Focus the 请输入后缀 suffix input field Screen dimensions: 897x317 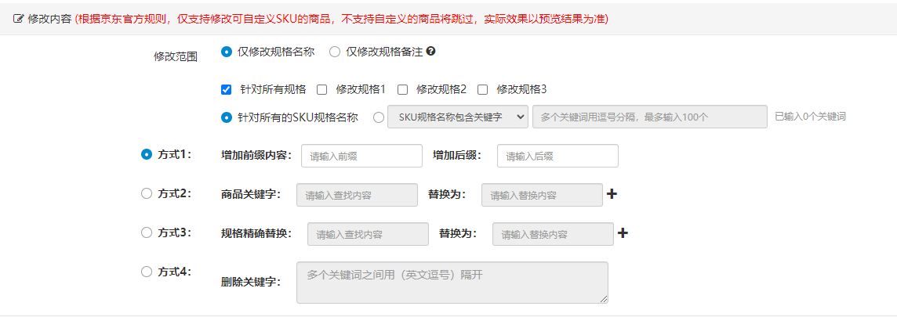(557, 156)
